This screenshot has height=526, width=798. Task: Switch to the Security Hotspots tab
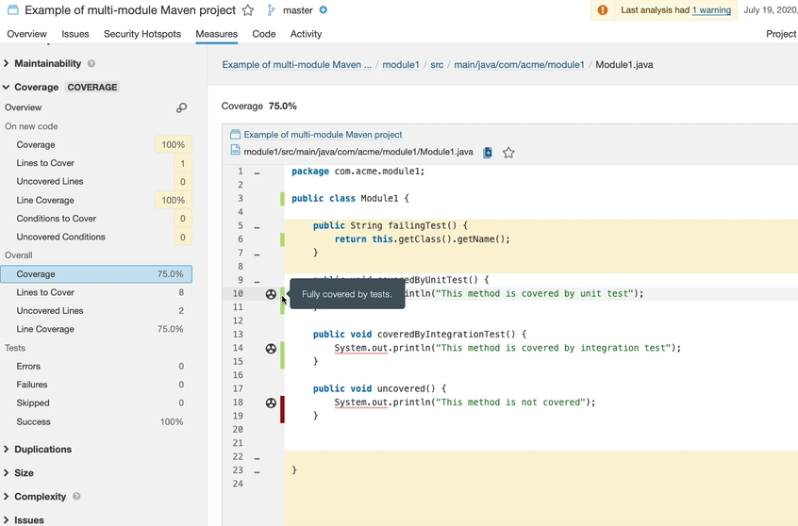(x=141, y=34)
